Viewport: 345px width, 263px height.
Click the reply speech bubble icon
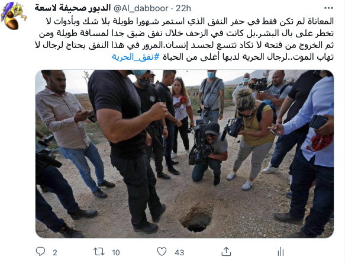[x=40, y=251]
